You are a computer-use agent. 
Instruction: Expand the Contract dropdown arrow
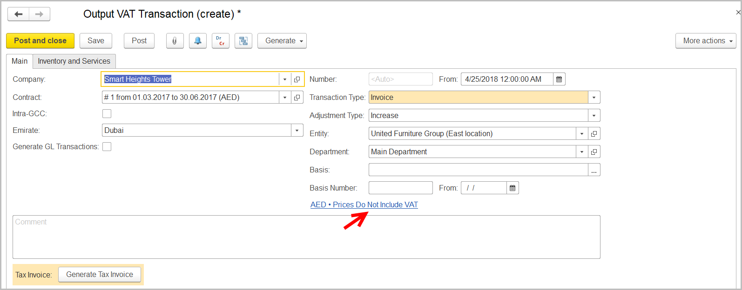(x=285, y=98)
